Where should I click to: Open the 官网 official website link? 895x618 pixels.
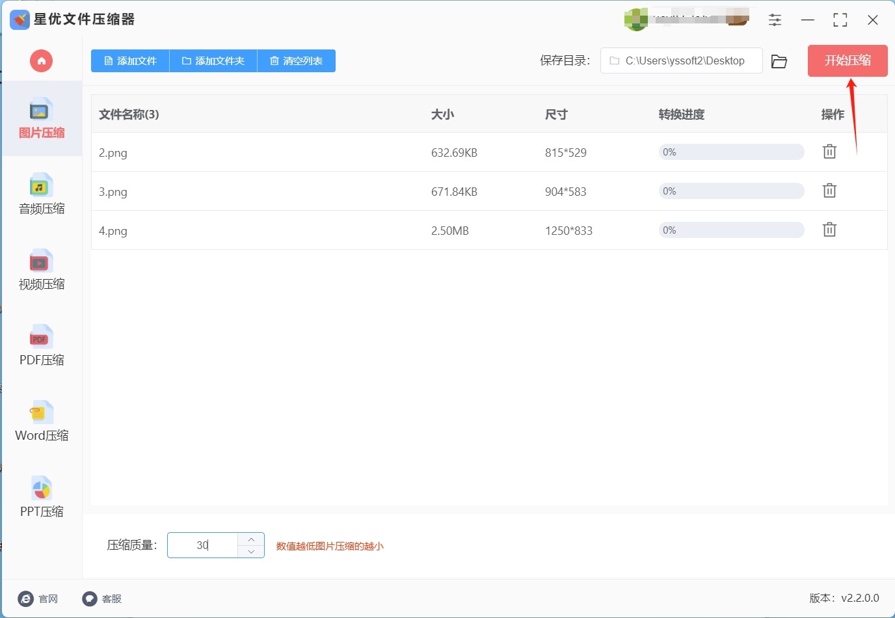coord(38,598)
